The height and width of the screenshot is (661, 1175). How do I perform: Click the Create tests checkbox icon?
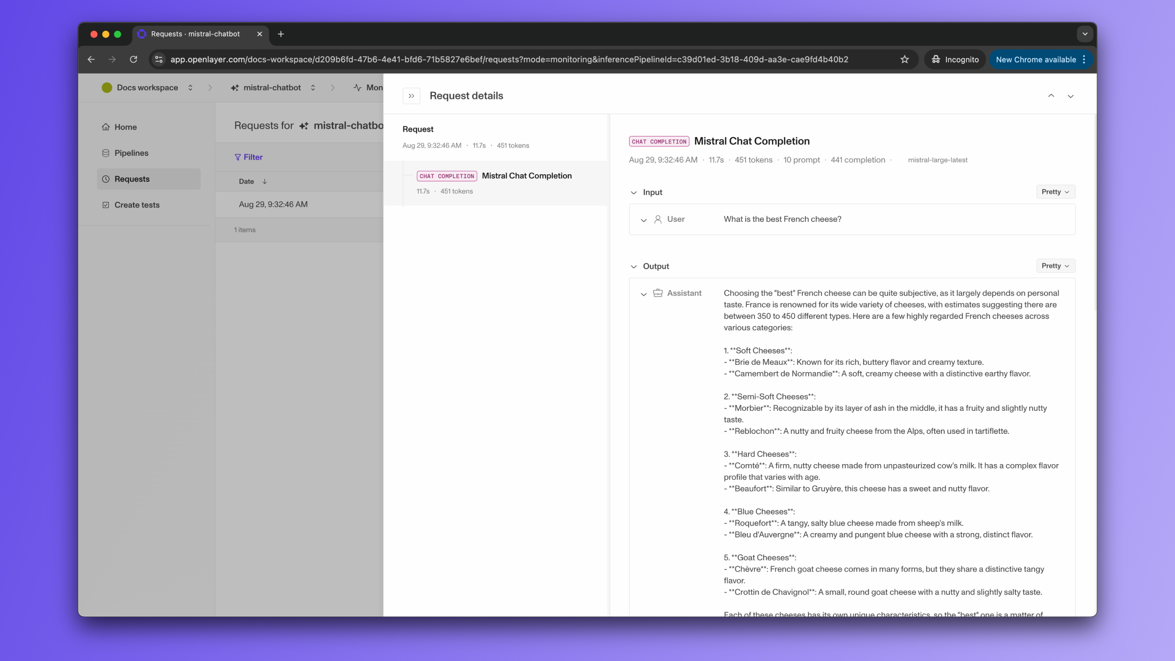[x=105, y=205]
